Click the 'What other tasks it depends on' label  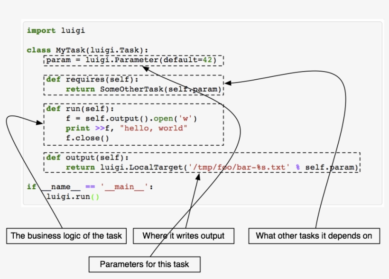(314, 236)
